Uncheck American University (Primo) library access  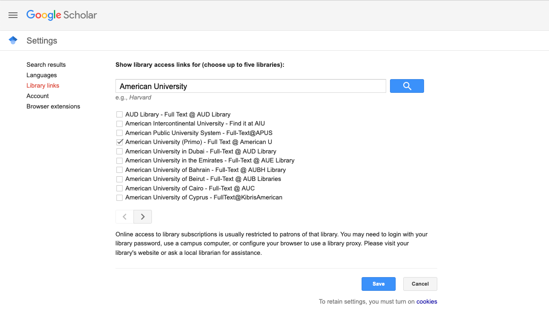click(119, 142)
